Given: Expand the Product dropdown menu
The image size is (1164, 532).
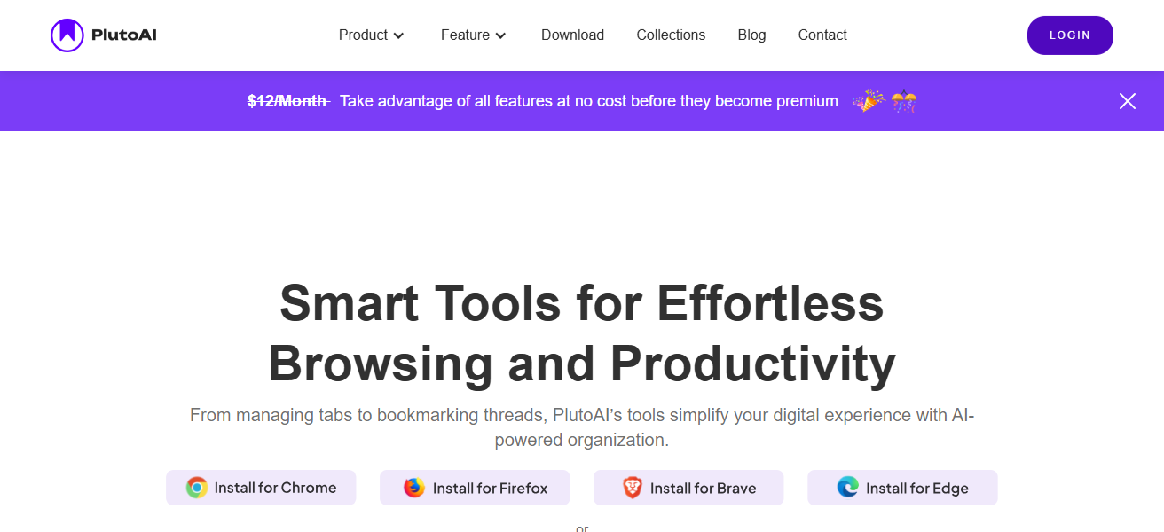Looking at the screenshot, I should point(364,35).
